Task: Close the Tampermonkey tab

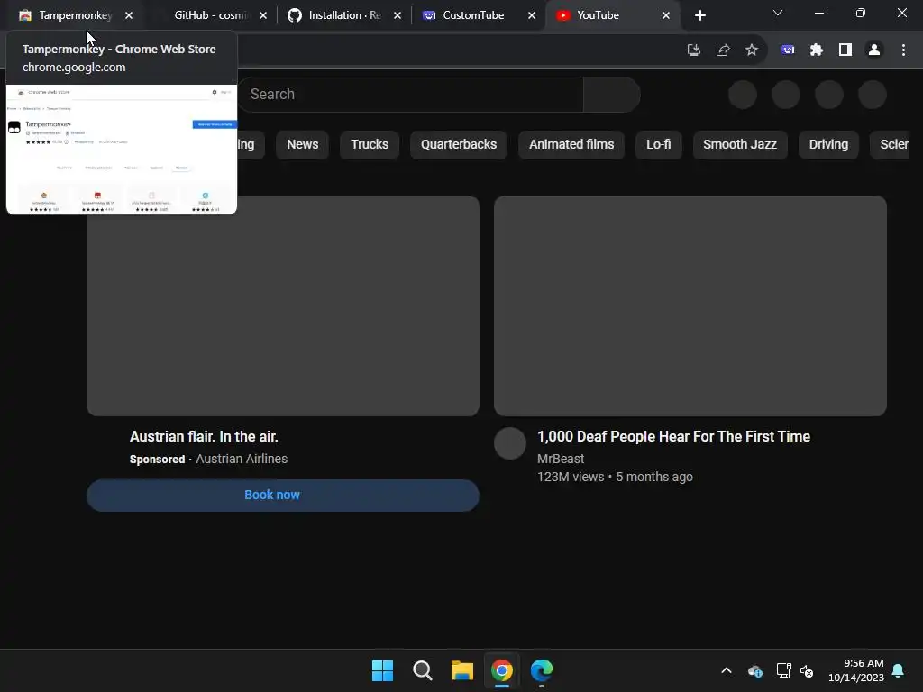Action: point(129,15)
